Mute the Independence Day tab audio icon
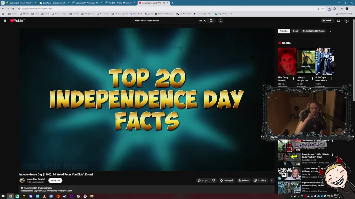 coord(164,3)
